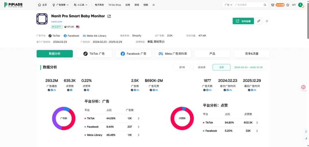Copy store link with the chain icon
309x147 pixels.
259,21
